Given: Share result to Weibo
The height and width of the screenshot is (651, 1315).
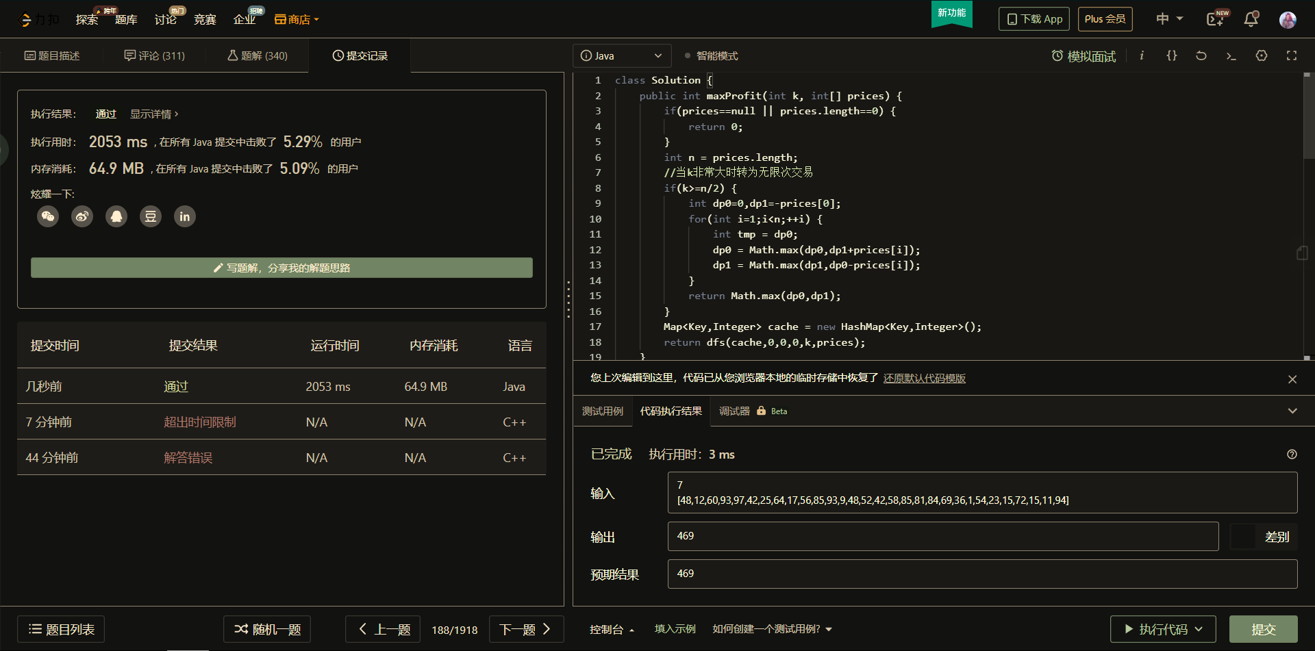Looking at the screenshot, I should pos(82,216).
